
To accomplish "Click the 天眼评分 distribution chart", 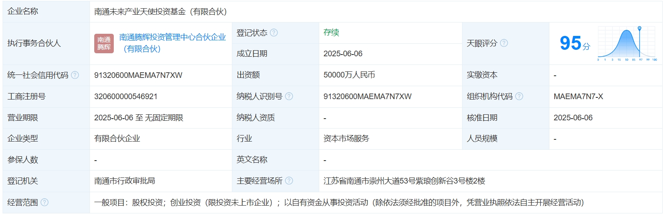I will click(628, 43).
